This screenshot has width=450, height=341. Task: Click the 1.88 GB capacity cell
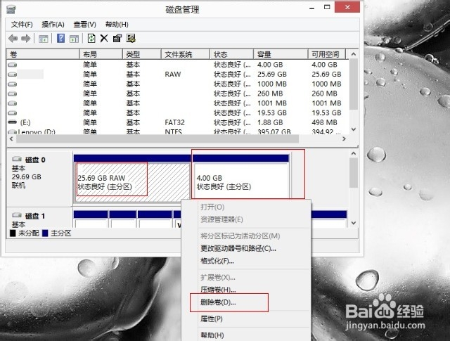(x=270, y=122)
